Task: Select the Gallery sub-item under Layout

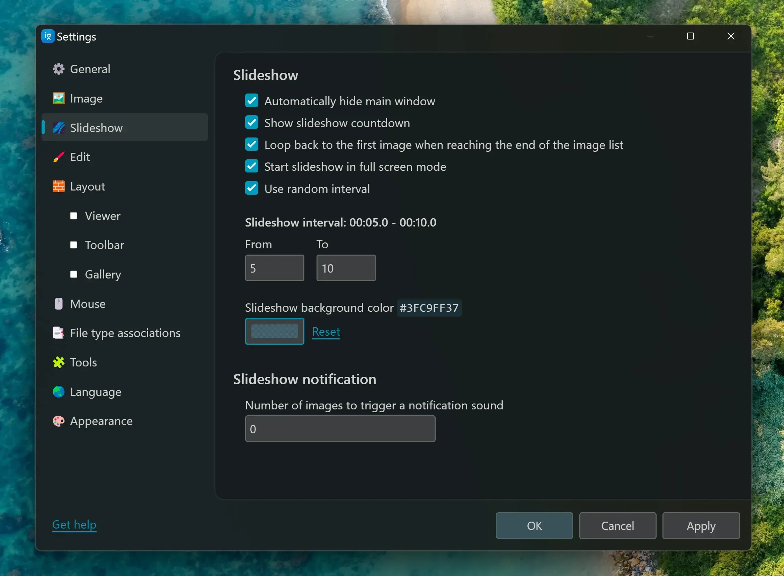Action: 103,274
